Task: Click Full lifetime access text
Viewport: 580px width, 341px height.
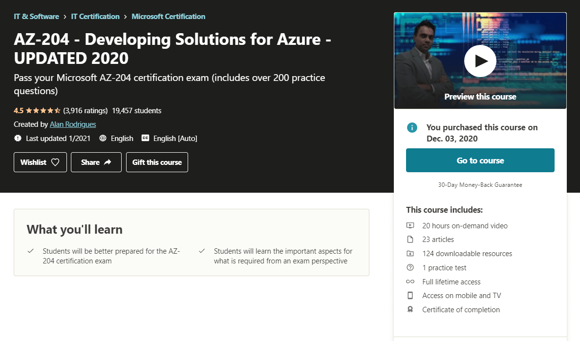Action: click(451, 281)
